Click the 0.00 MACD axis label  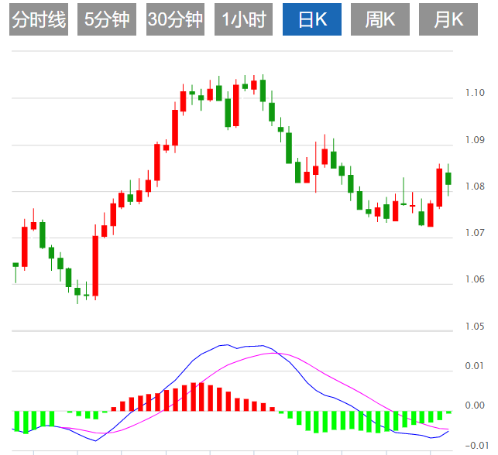click(x=475, y=405)
